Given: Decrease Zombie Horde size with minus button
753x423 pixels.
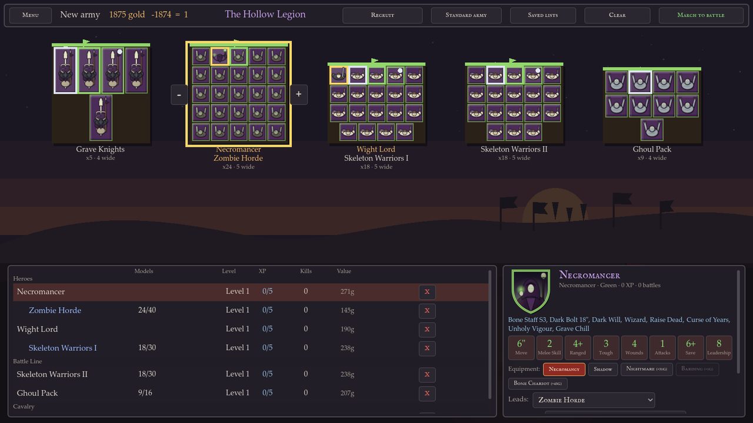Looking at the screenshot, I should click(179, 94).
